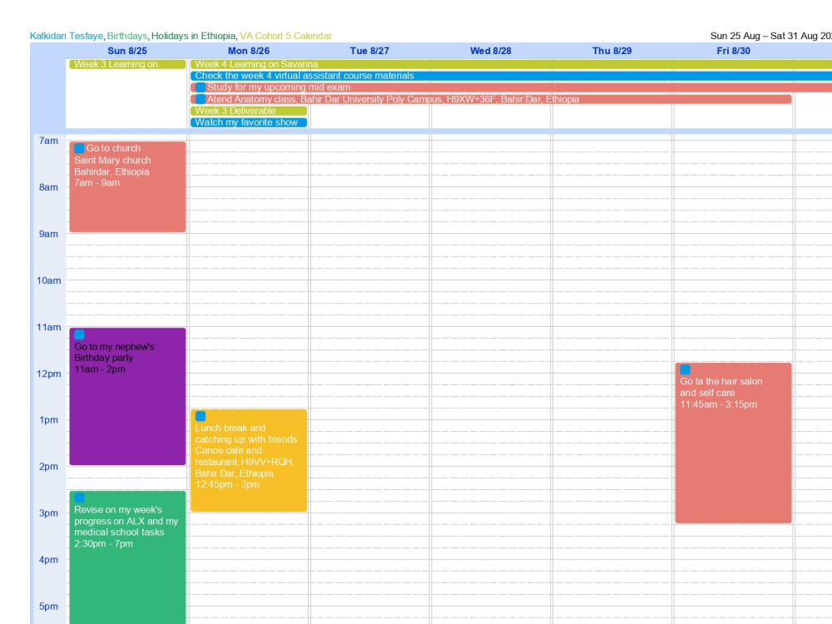
Task: Open Revise on my week's progress event
Action: pyautogui.click(x=127, y=557)
